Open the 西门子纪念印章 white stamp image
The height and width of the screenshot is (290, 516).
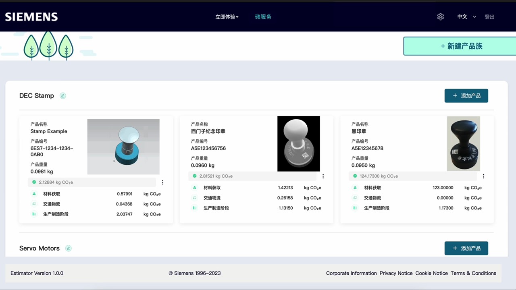(299, 144)
